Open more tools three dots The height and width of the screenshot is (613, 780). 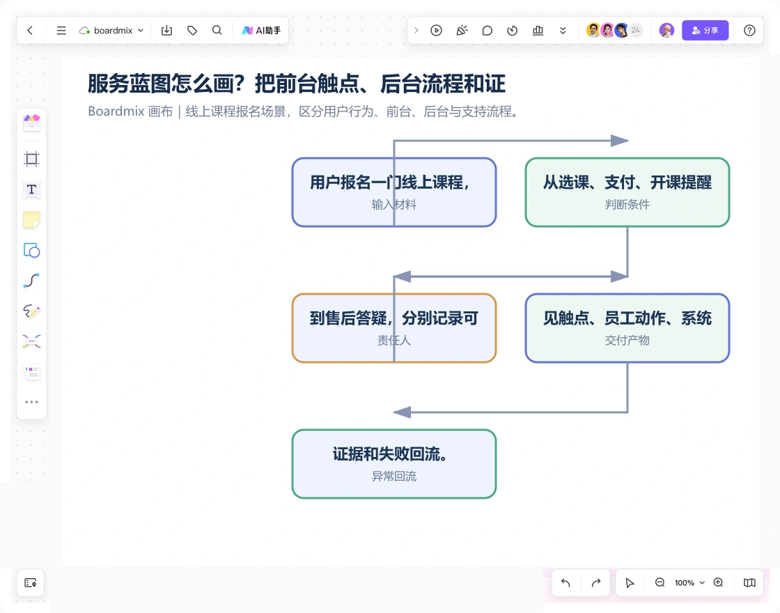31,401
